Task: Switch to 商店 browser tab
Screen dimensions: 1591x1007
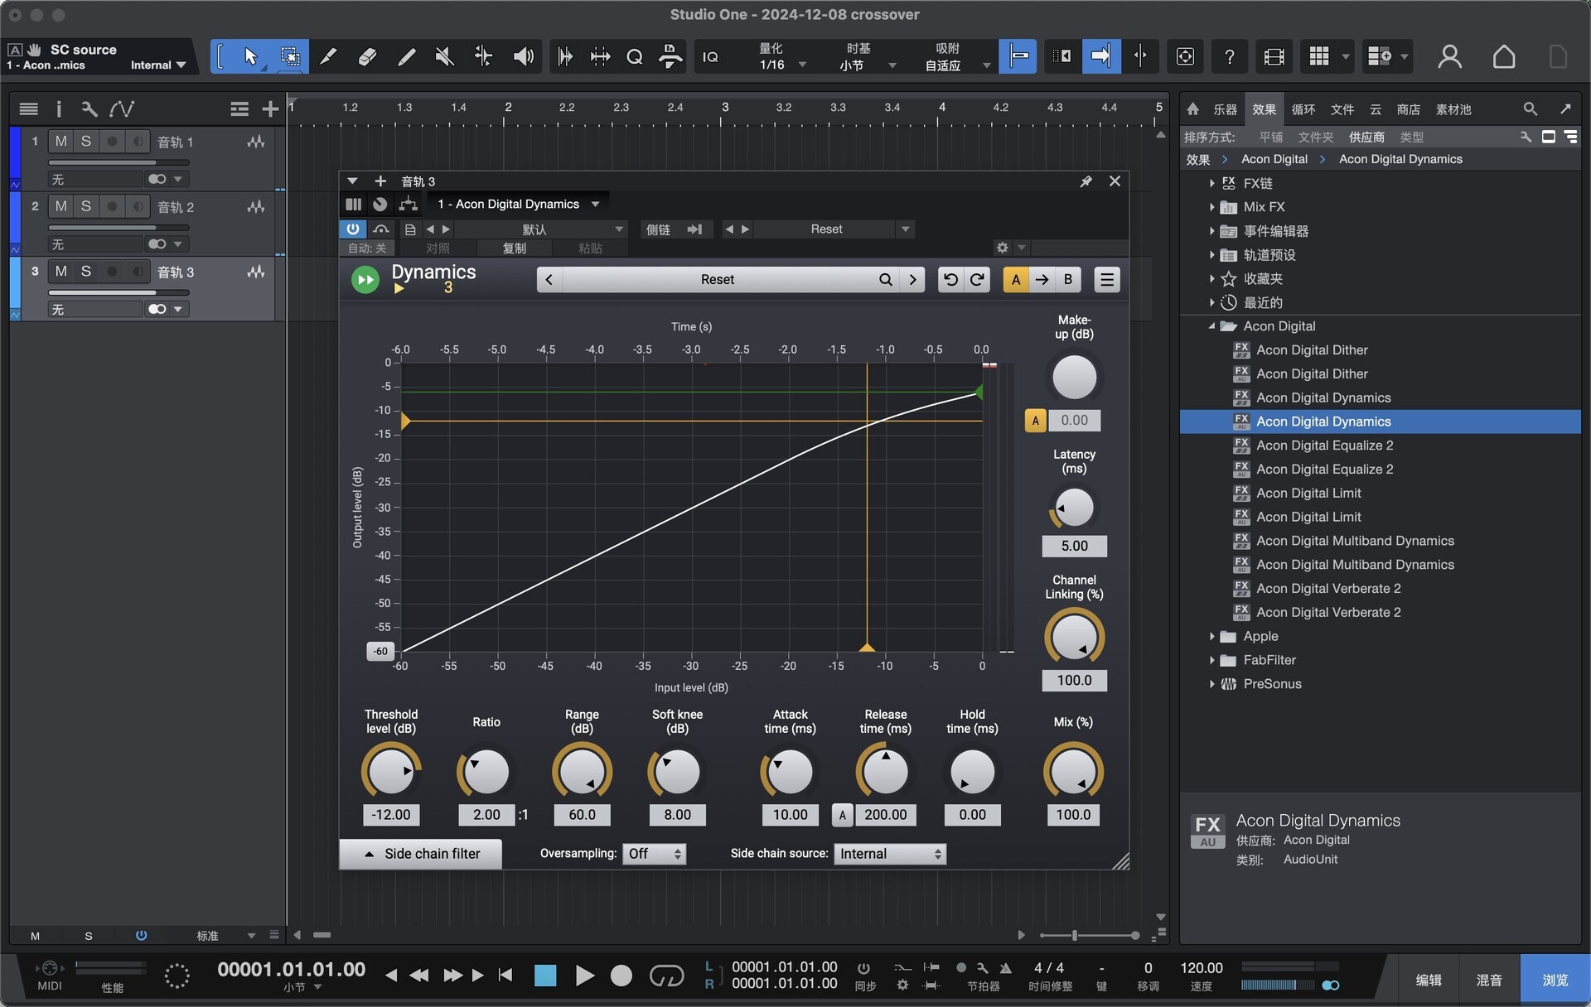Action: pyautogui.click(x=1408, y=109)
